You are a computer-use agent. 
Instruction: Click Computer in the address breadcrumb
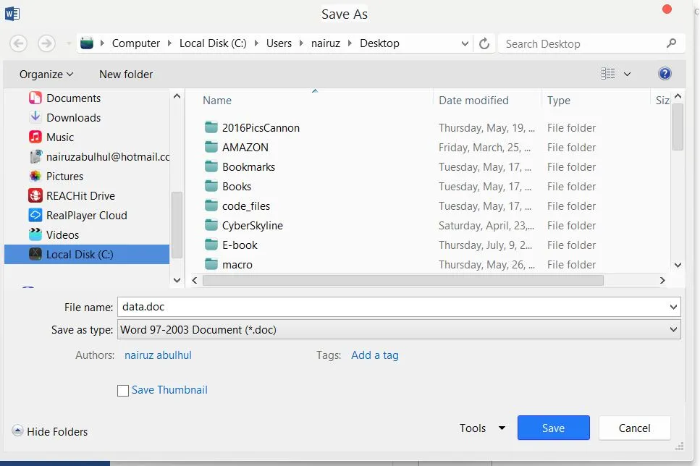(x=135, y=43)
